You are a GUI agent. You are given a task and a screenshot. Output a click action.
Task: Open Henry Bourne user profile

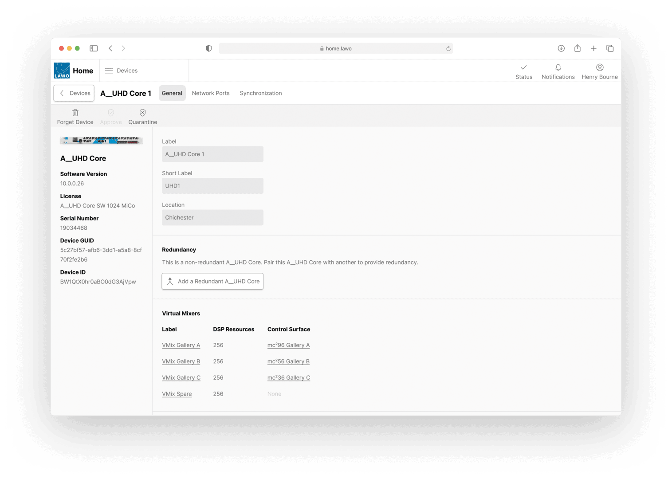coord(600,71)
